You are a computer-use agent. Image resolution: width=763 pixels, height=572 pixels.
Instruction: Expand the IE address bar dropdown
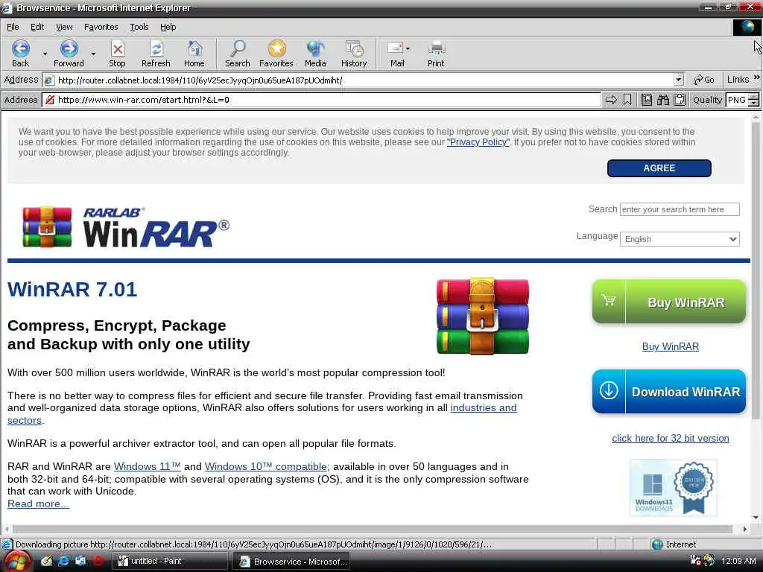679,80
